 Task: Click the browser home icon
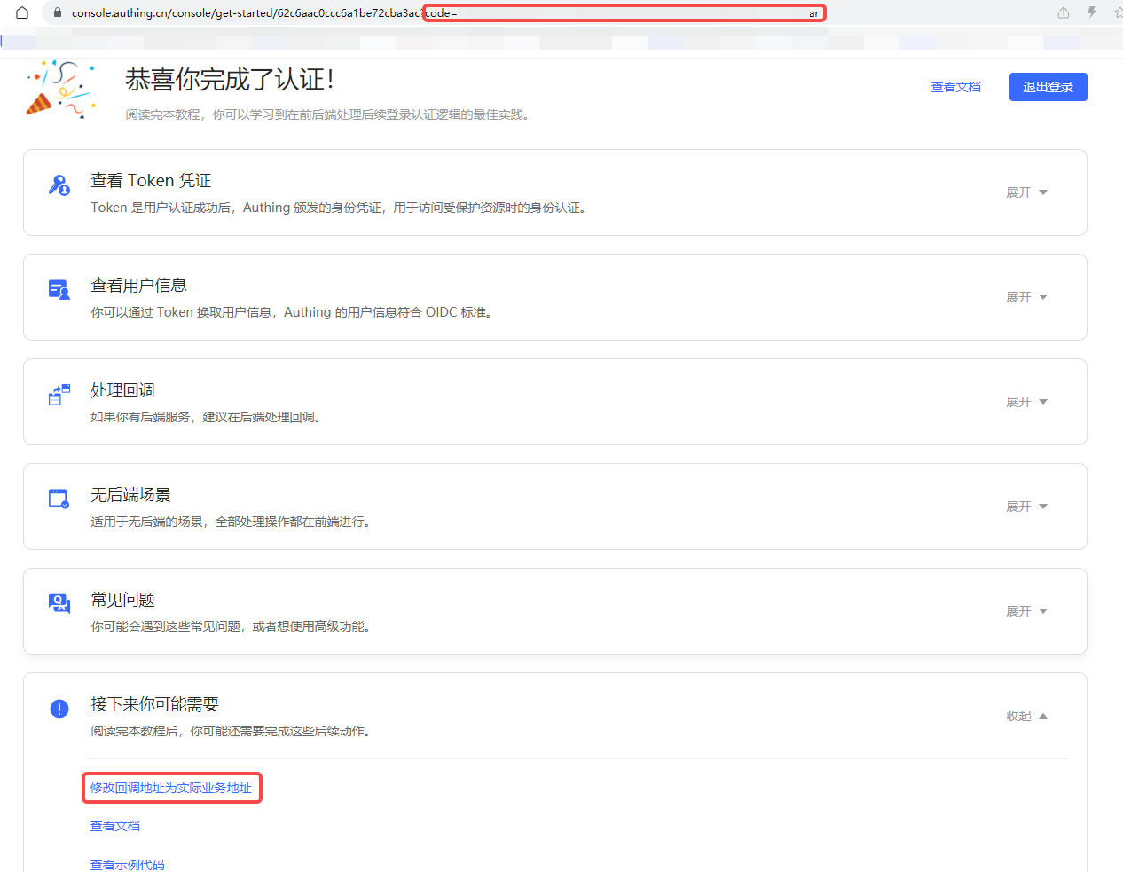click(22, 13)
